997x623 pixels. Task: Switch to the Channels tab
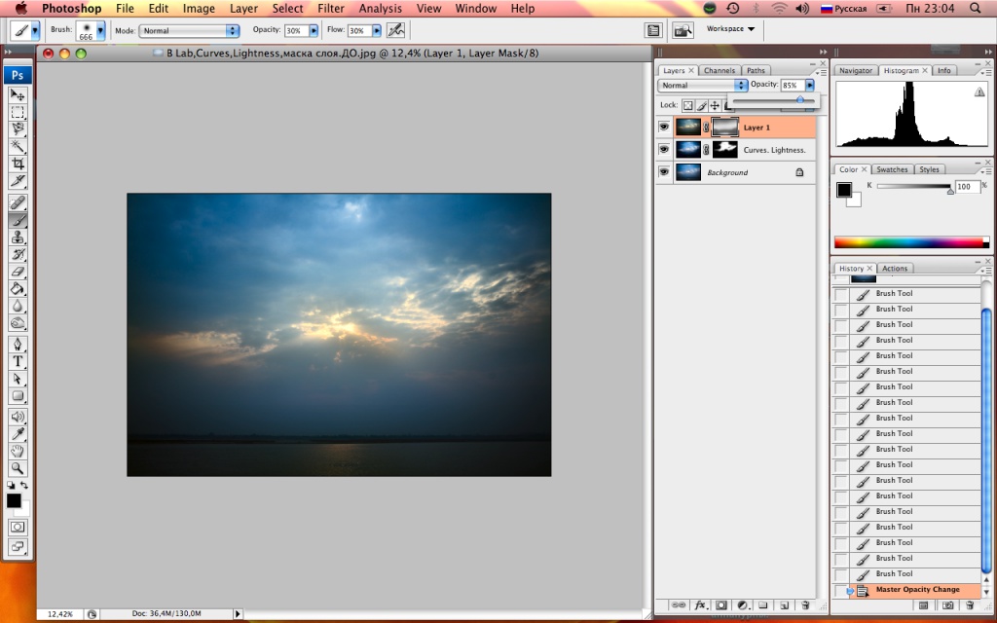(x=719, y=71)
